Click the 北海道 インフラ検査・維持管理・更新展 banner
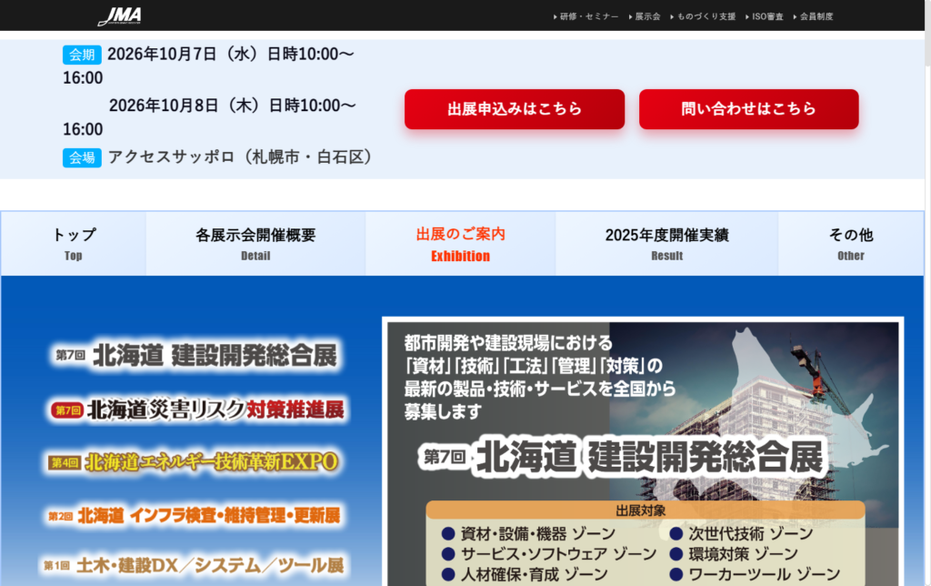 (x=194, y=514)
